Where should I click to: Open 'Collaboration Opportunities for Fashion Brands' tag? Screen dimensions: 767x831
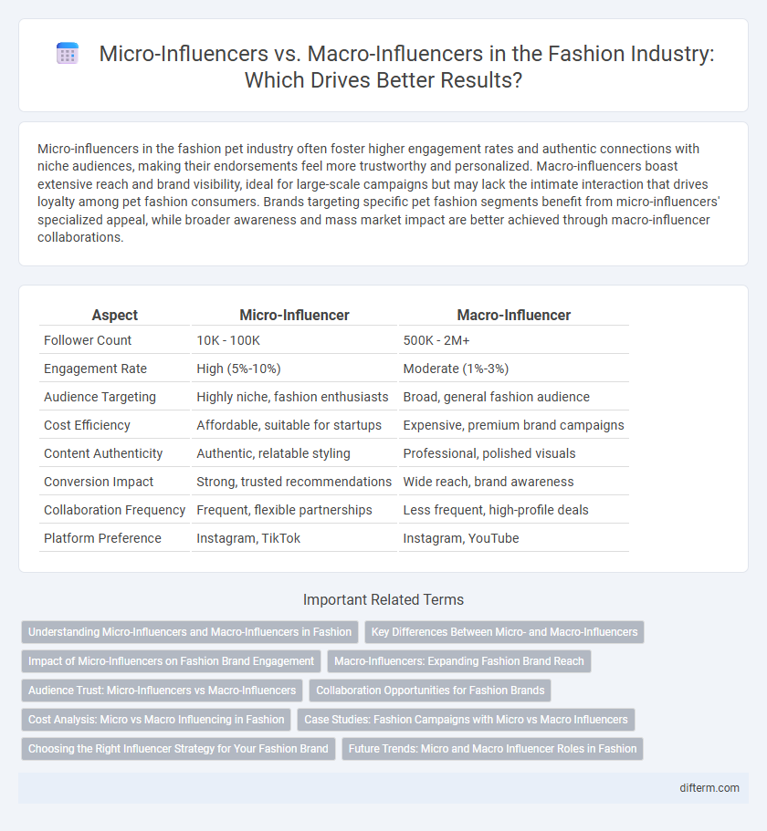[x=430, y=690]
